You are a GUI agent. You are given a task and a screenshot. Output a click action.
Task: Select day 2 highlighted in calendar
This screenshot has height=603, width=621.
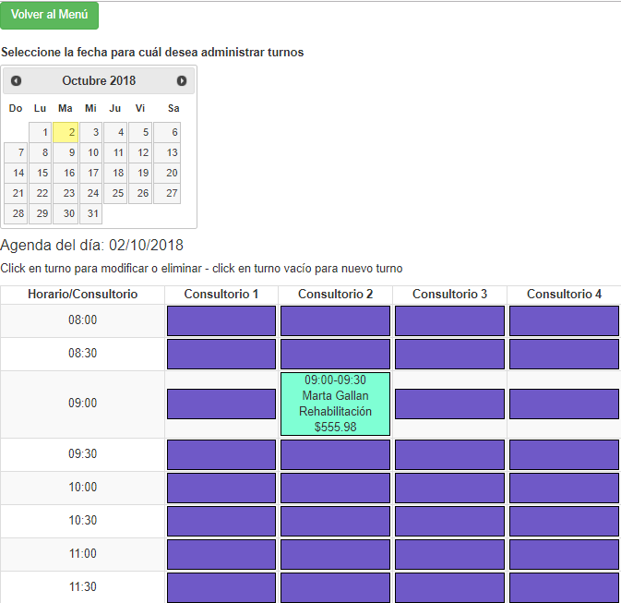point(66,132)
